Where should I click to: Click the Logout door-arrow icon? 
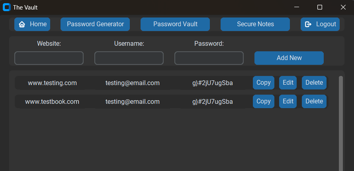[x=308, y=24]
